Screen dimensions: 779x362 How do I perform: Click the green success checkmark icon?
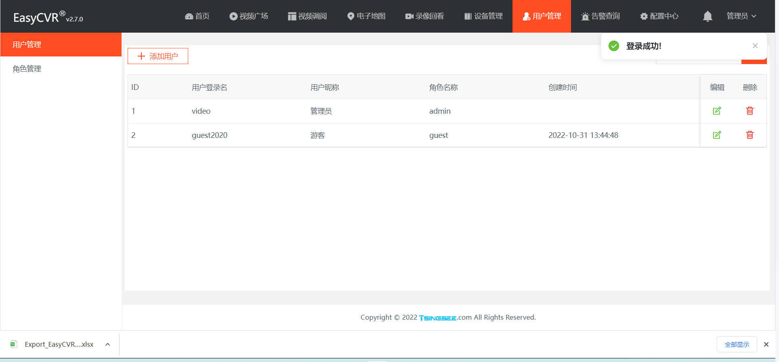[614, 46]
